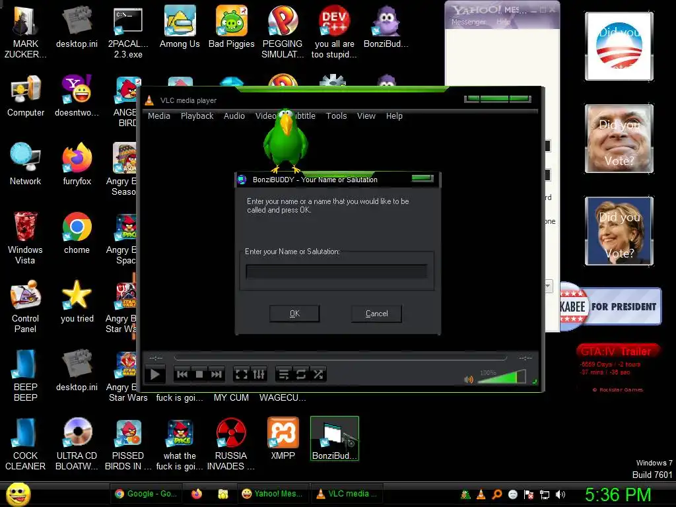The image size is (676, 507).
Task: Click the system tray magnifier icon
Action: tap(496, 495)
